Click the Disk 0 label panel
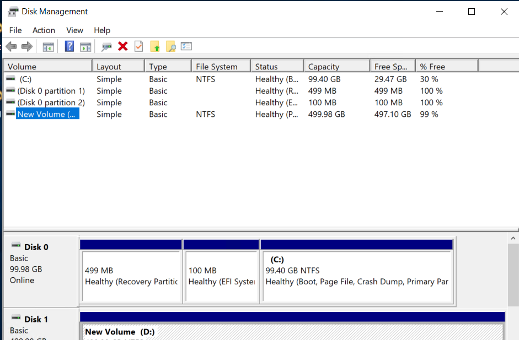Screen dimensions: 519x340 41,271
